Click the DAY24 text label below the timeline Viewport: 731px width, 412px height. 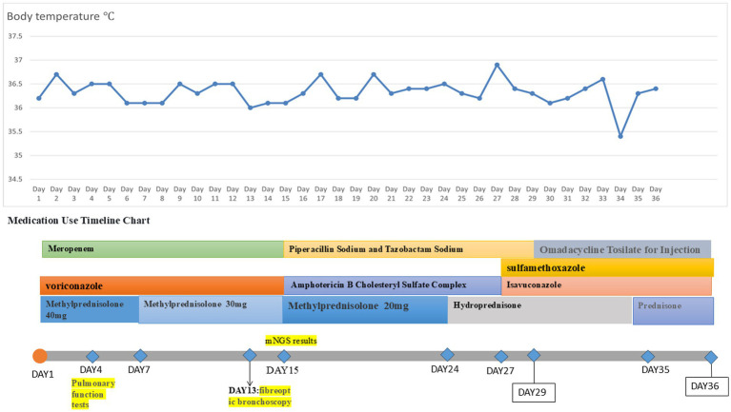445,369
